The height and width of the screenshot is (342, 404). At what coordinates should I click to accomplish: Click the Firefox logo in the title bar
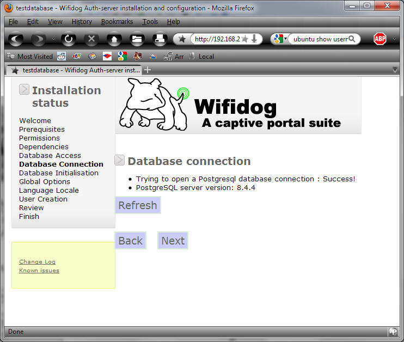coord(9,8)
